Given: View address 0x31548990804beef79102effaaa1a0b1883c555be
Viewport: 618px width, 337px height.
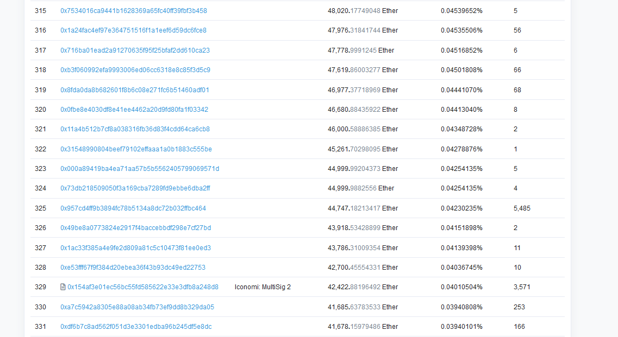Looking at the screenshot, I should 136,149.
